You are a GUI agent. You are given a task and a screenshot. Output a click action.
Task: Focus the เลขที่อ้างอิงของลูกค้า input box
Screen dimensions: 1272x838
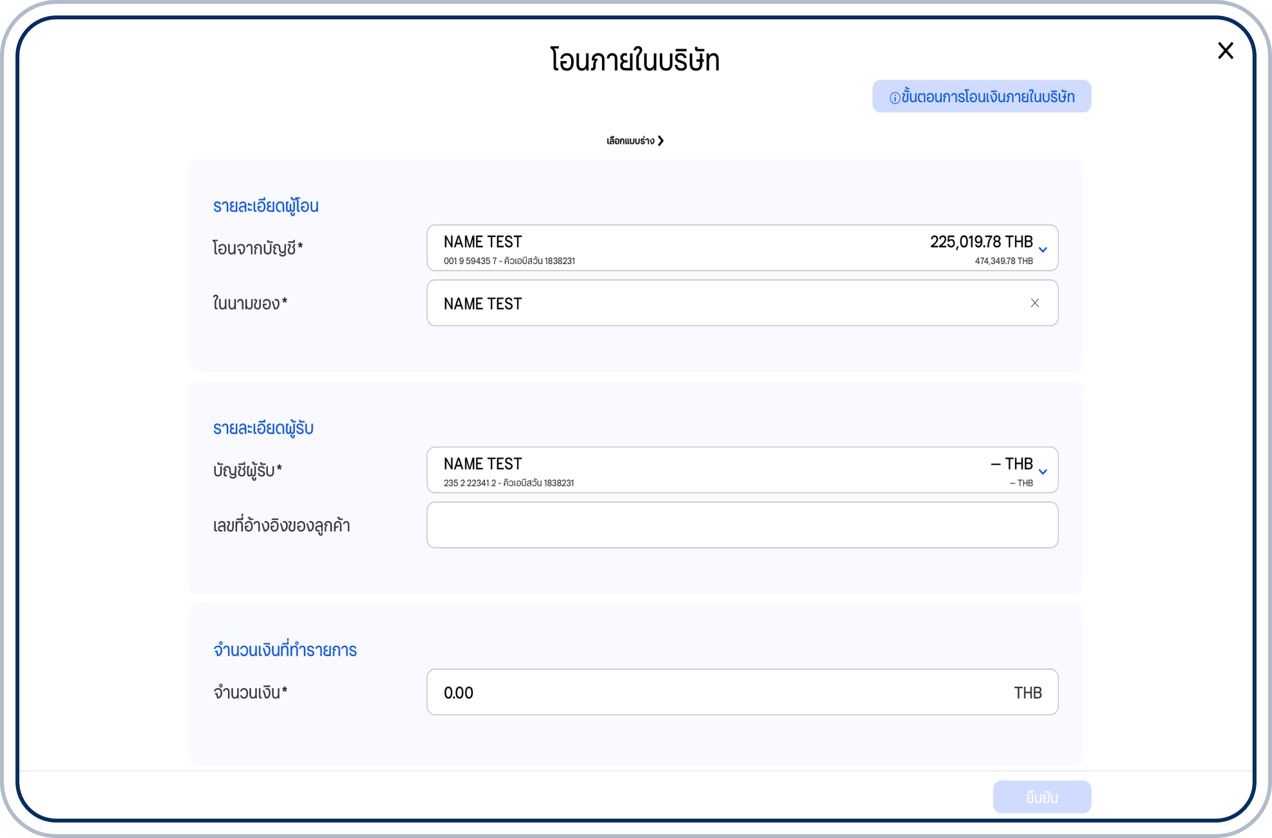coord(742,525)
